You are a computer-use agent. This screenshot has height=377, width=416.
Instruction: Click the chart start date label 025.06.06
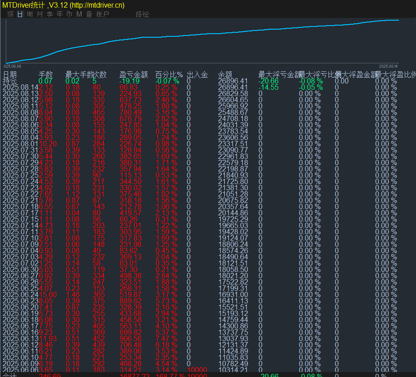(x=13, y=66)
